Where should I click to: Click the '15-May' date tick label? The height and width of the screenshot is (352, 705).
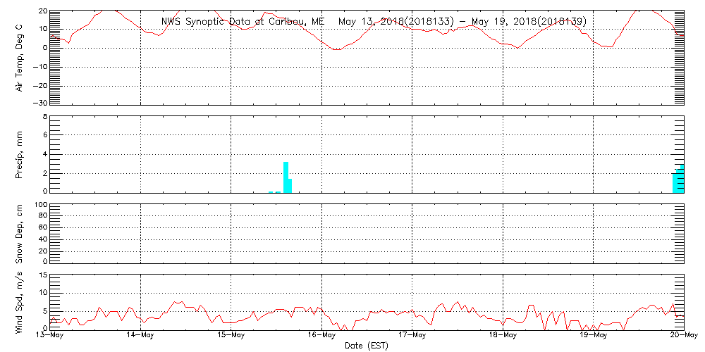[231, 337]
